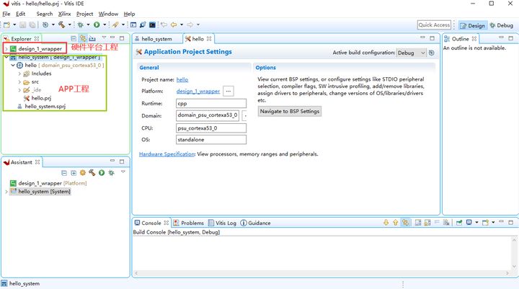Switch to Debug perspective

pyautogui.click(x=502, y=25)
